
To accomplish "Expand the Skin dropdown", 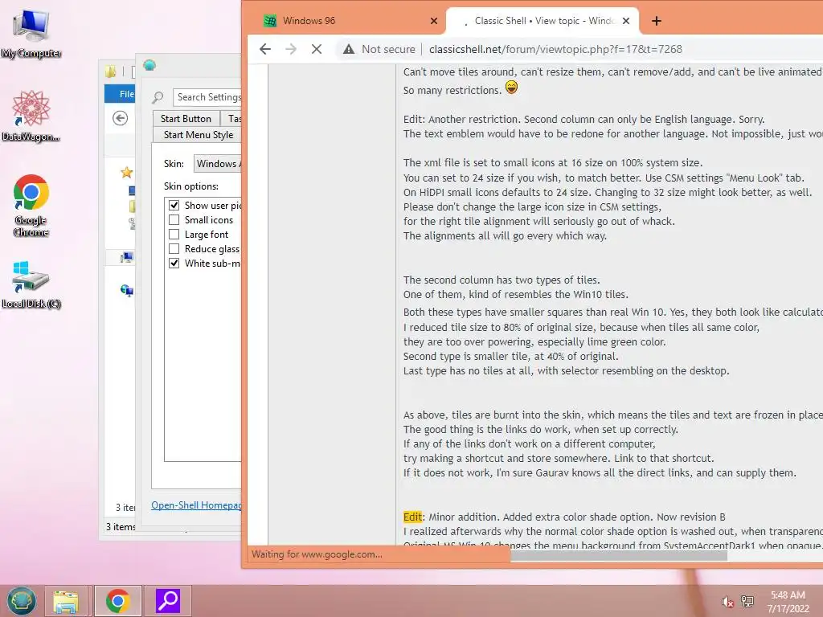I will (x=218, y=164).
